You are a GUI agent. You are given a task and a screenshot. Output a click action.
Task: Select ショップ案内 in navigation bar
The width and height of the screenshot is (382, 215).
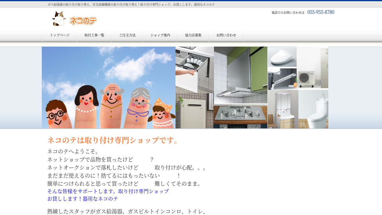coord(160,35)
